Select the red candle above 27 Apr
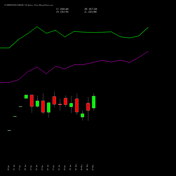This screenshot has width=176, height=176. (54, 100)
